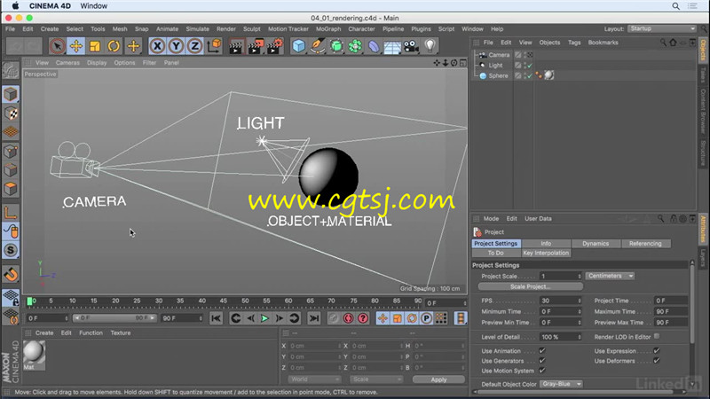
Task: Switch to Polygons mode in left palette
Action: click(x=11, y=189)
